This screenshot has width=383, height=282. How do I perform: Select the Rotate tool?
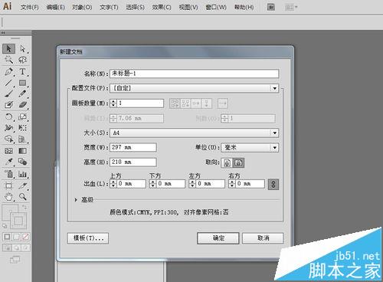point(8,116)
